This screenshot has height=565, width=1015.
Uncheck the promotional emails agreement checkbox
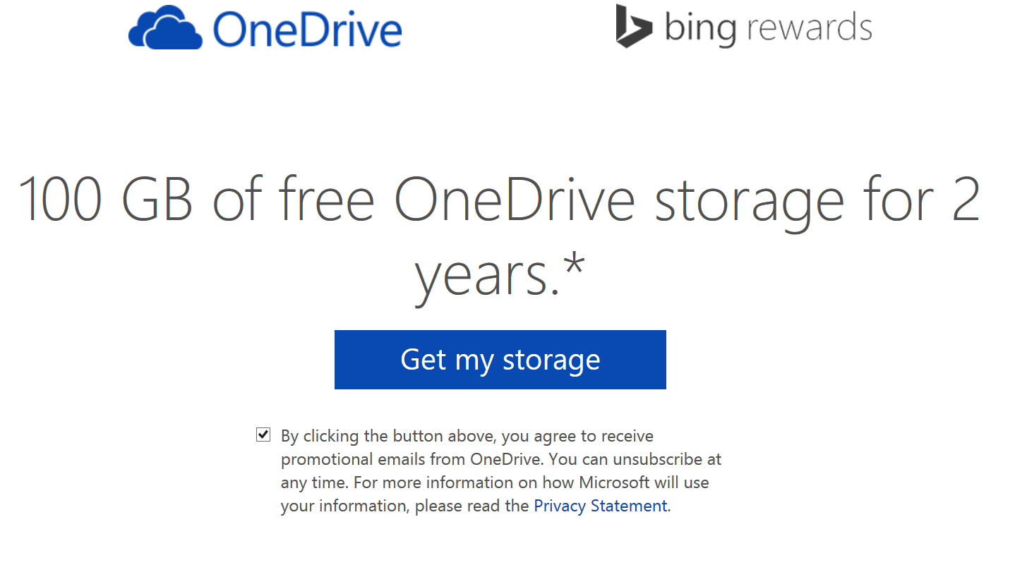tap(263, 435)
